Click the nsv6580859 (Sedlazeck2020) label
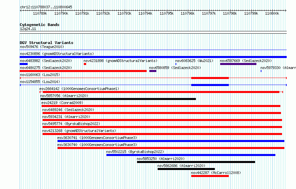Image resolution: width=296 pixels, height=189 pixels. click(175, 68)
